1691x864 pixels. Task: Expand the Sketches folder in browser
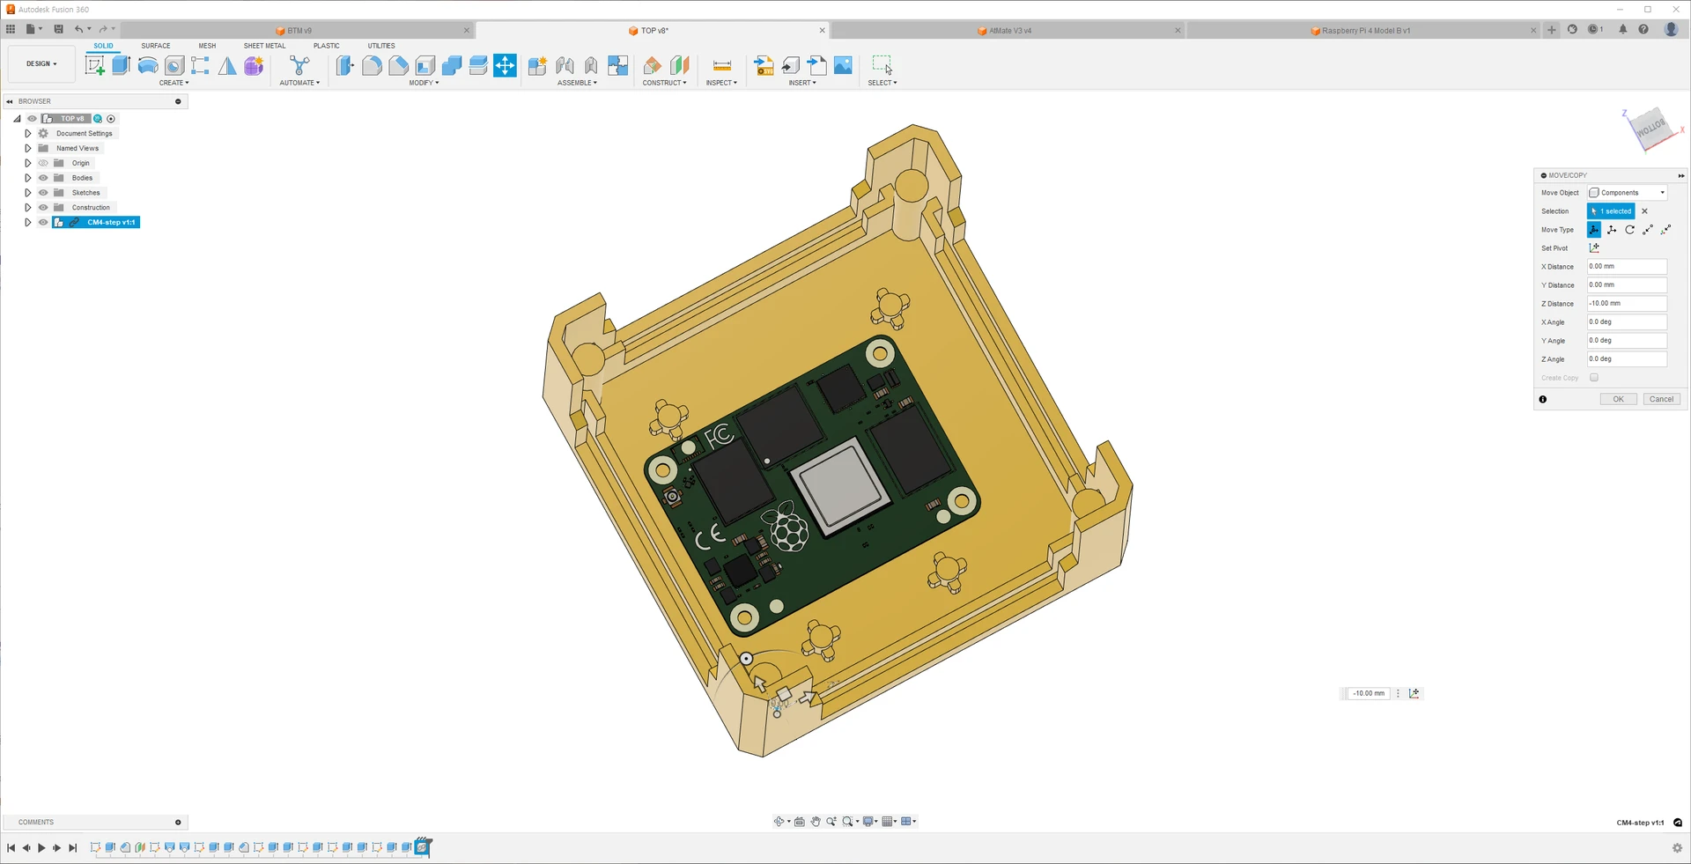point(28,193)
